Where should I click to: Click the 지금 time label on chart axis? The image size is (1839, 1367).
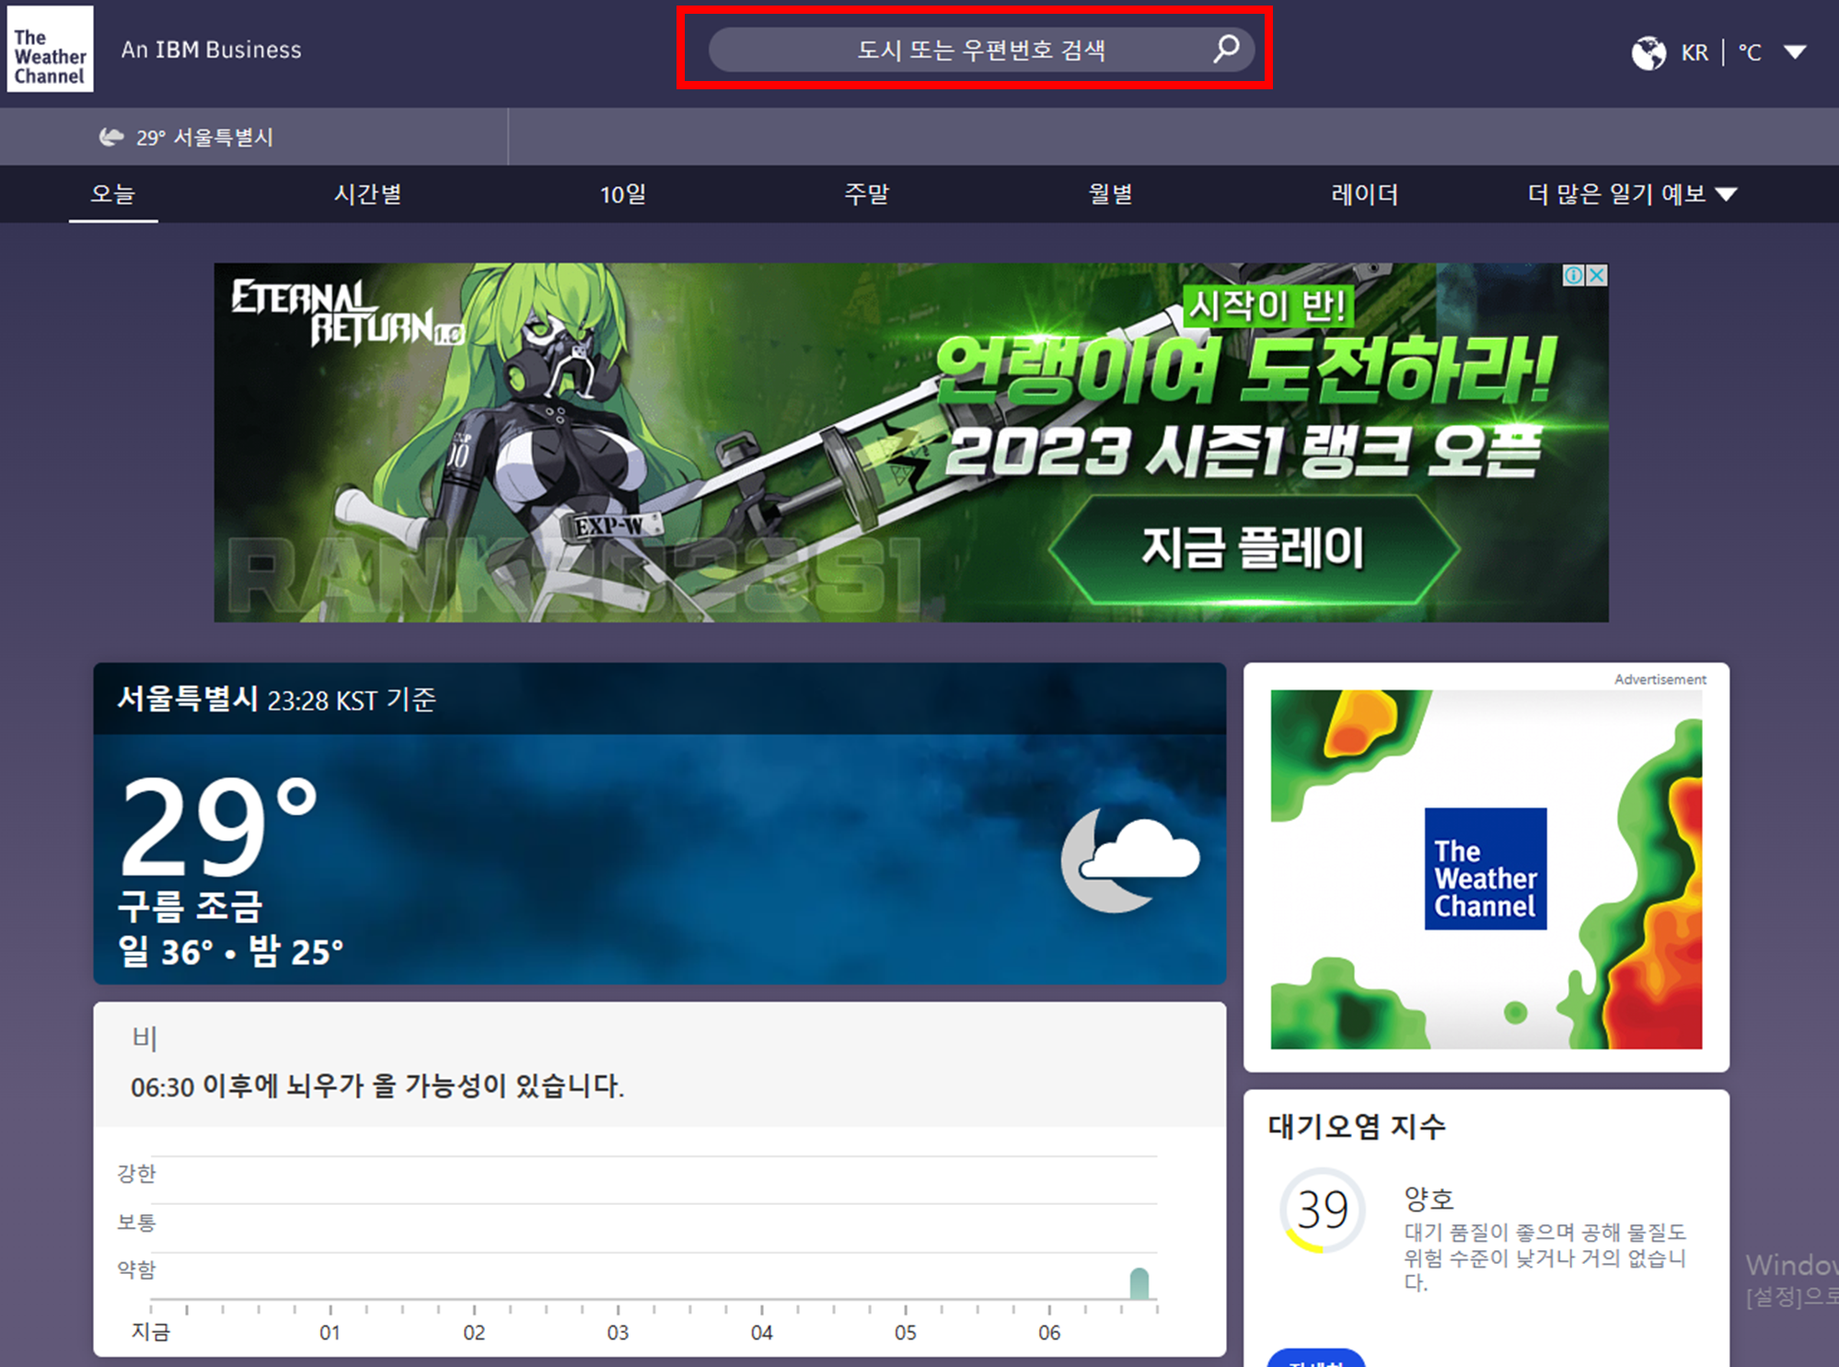coord(151,1332)
